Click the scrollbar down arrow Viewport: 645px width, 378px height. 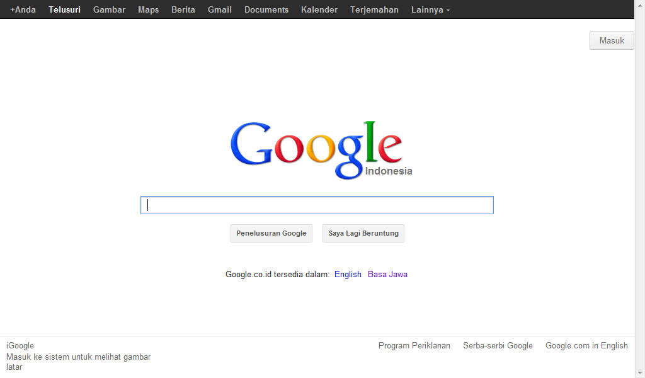[640, 373]
